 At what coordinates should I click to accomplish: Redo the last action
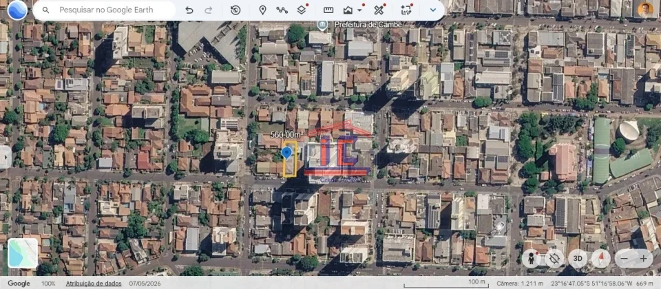pos(208,10)
